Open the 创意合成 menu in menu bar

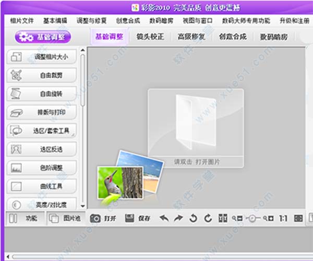click(128, 20)
